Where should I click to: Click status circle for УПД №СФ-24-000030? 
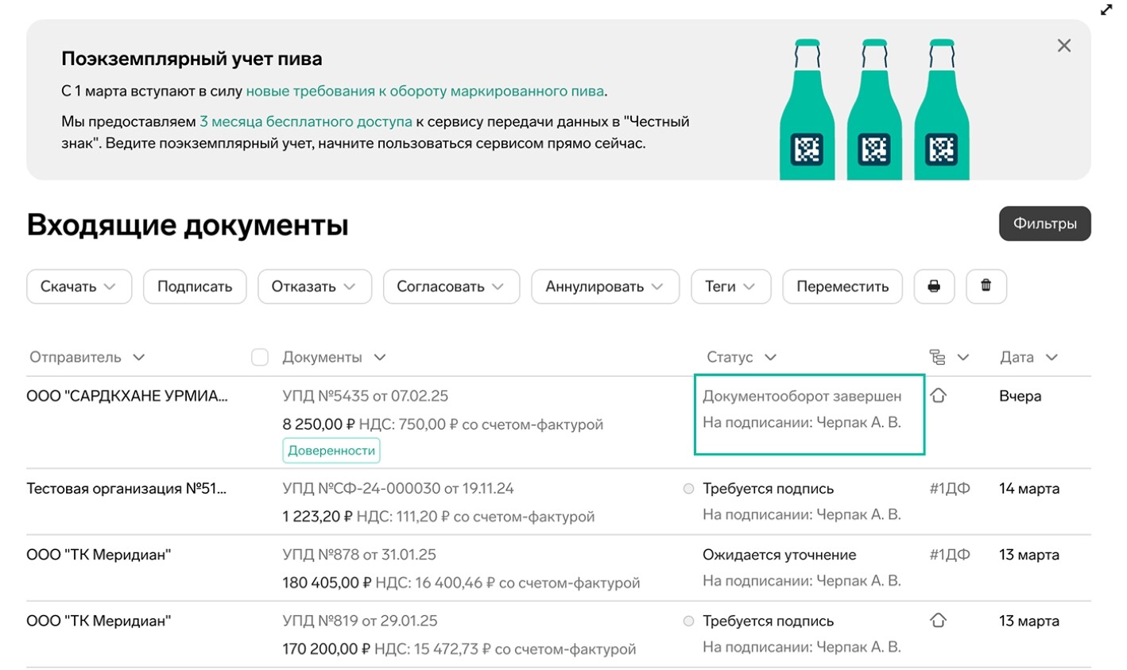coord(689,489)
